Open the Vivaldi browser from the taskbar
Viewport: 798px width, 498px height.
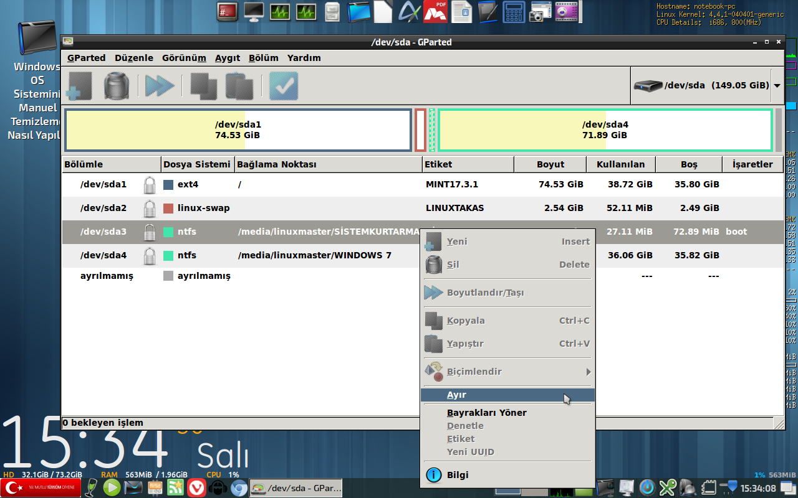point(196,487)
